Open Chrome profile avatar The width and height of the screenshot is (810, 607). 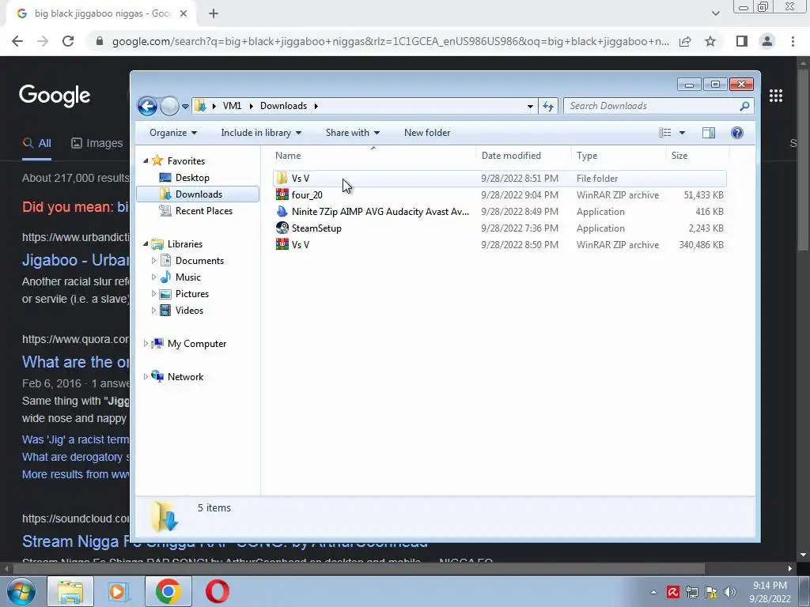(767, 41)
